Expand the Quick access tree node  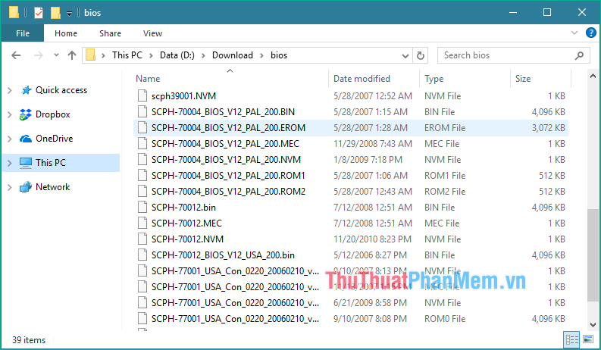[x=9, y=90]
